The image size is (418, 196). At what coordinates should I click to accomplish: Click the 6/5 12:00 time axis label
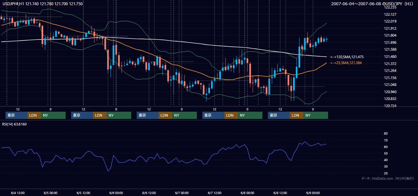(83, 193)
